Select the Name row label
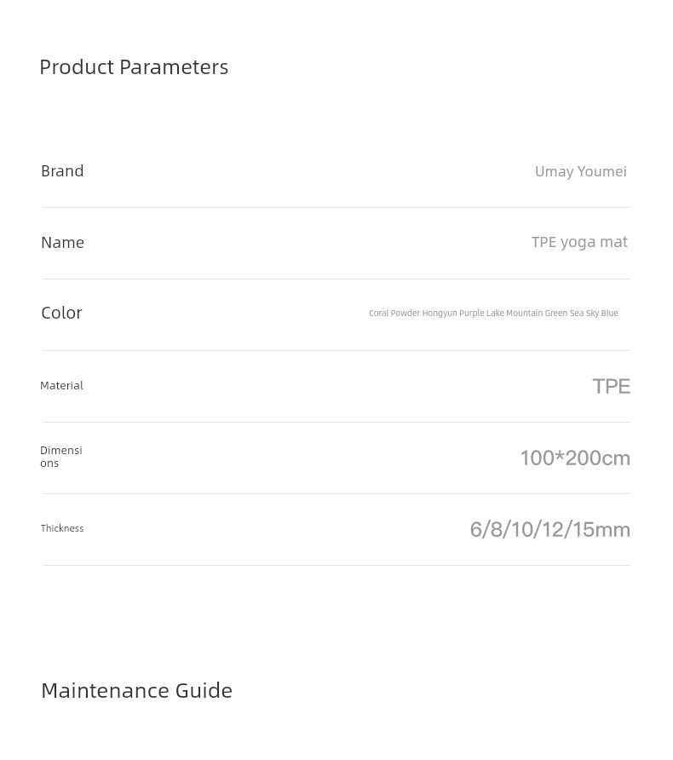 (x=62, y=242)
